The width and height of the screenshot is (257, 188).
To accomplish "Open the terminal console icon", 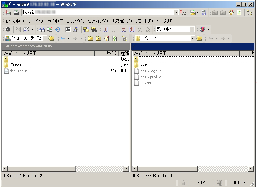I will pos(68,29).
